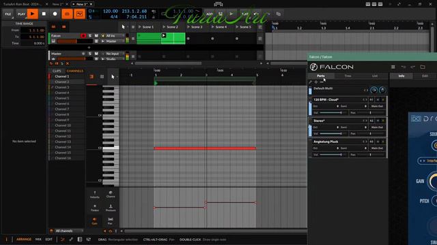Select Channel 3 in the channel list
Screen dimensions: 437x245
[67, 87]
